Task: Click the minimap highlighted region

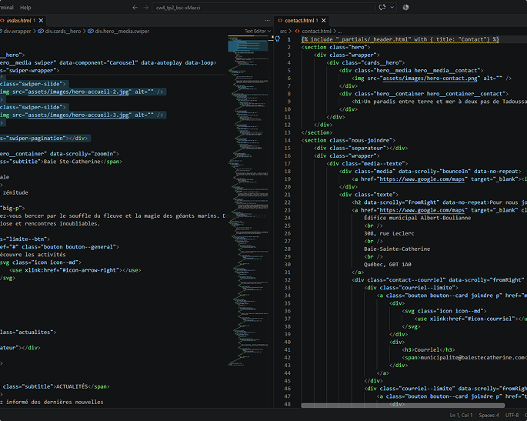Action: 248,45
